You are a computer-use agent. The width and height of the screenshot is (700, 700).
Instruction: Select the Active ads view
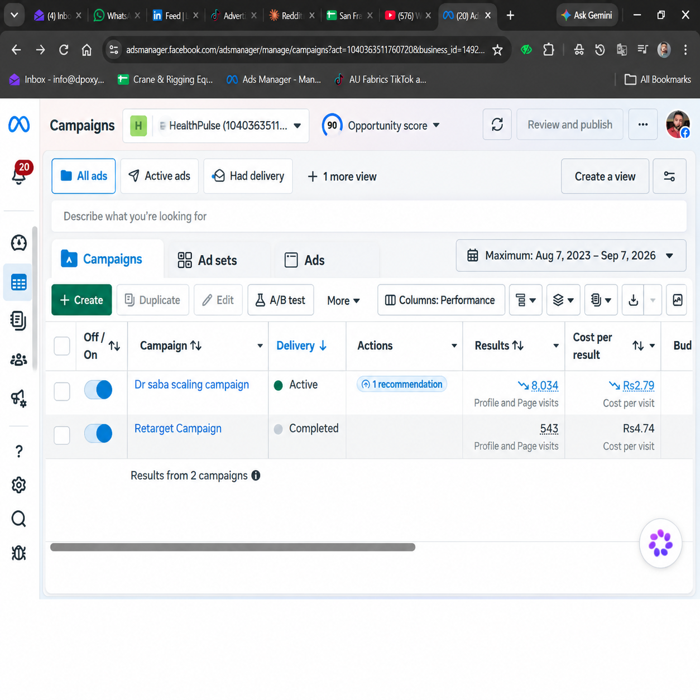pos(160,176)
